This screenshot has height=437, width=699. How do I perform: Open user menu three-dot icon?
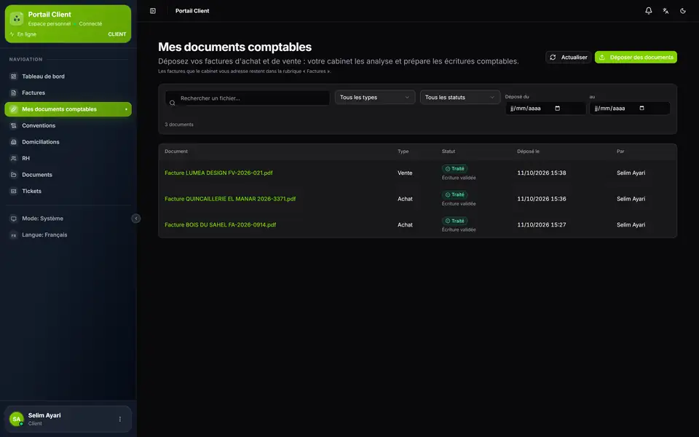pyautogui.click(x=120, y=420)
